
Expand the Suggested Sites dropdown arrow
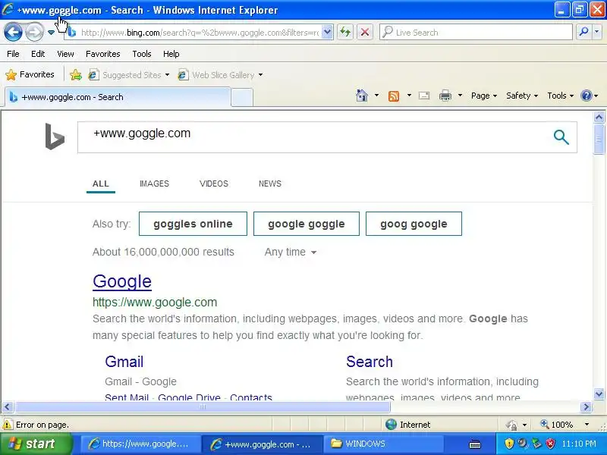click(167, 74)
